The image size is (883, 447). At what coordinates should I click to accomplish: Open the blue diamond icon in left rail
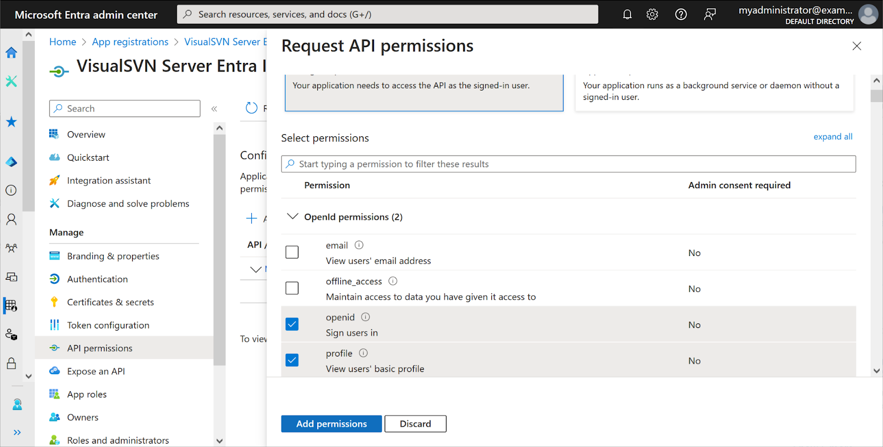pos(11,162)
